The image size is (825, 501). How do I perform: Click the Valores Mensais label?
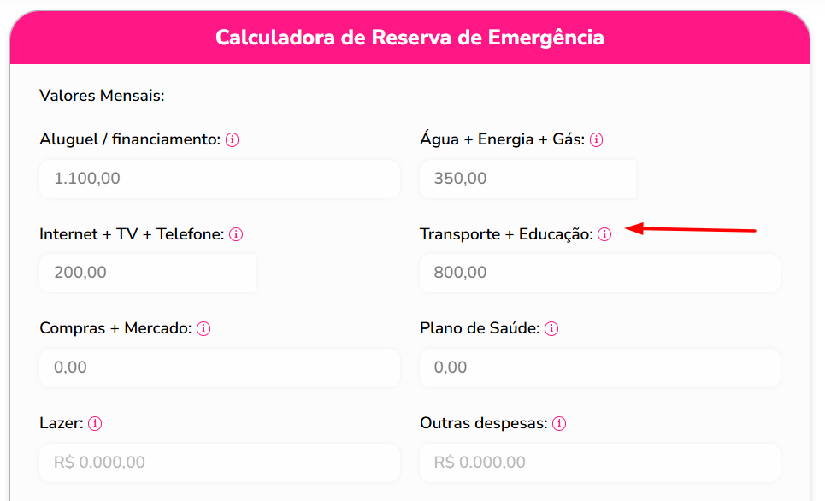102,96
